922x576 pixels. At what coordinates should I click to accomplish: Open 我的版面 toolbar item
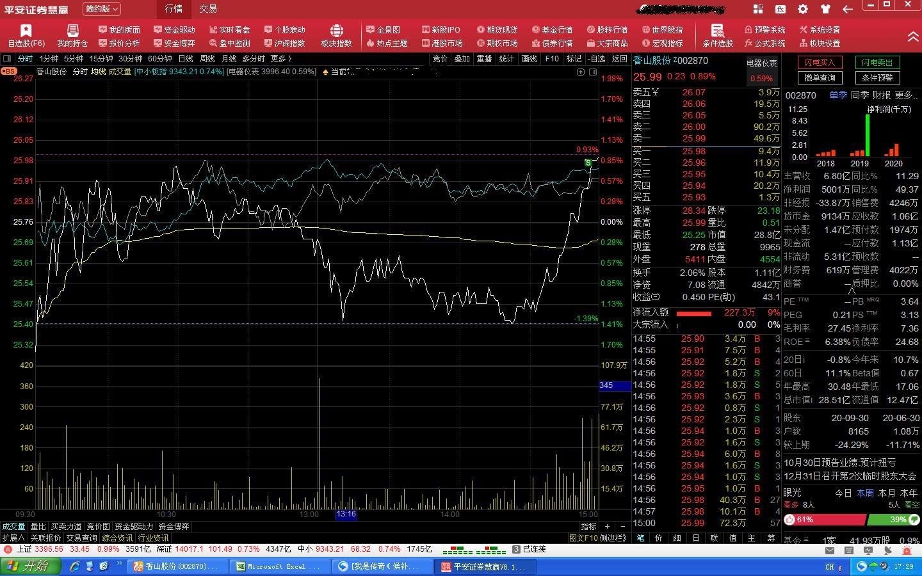[x=119, y=29]
